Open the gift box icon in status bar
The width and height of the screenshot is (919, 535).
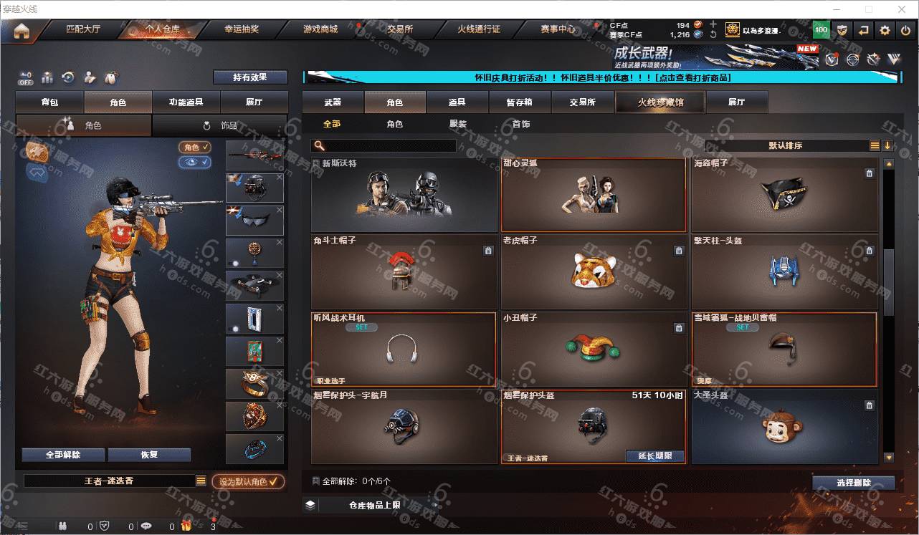[186, 526]
